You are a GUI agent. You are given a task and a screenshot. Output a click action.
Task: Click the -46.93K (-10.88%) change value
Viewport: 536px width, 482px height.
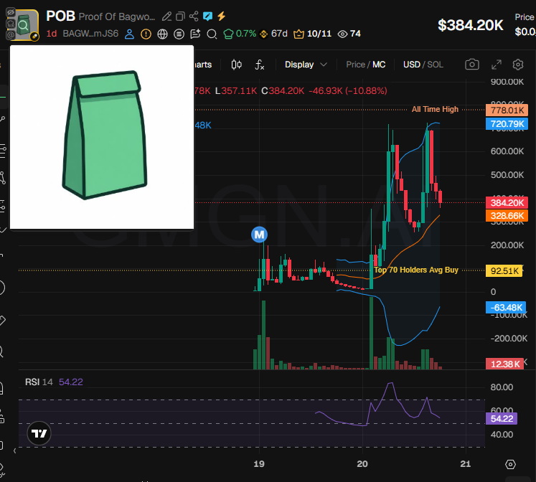[348, 91]
